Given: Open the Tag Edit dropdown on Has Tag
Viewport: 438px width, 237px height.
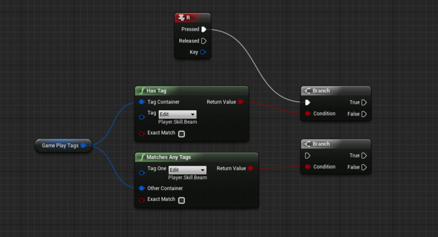Looking at the screenshot, I should click(x=178, y=114).
